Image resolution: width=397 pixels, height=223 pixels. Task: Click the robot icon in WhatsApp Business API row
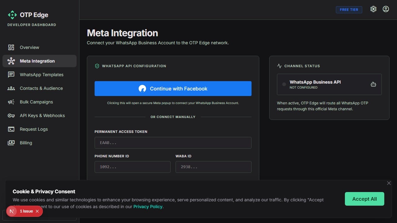click(x=373, y=84)
